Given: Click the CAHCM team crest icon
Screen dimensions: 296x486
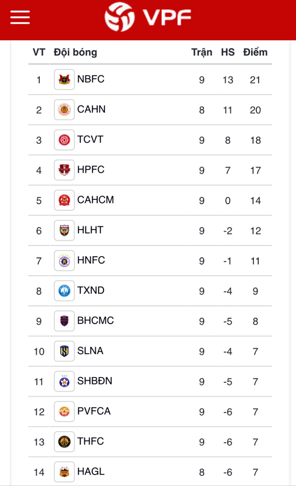Looking at the screenshot, I should tap(64, 200).
